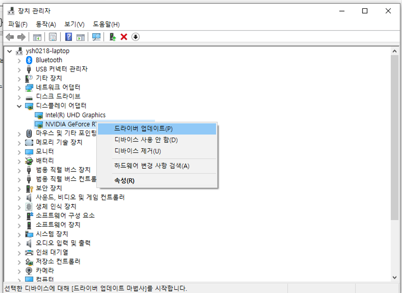
Task: Click the 인쇄 대기열 printer icon
Action: point(29,253)
